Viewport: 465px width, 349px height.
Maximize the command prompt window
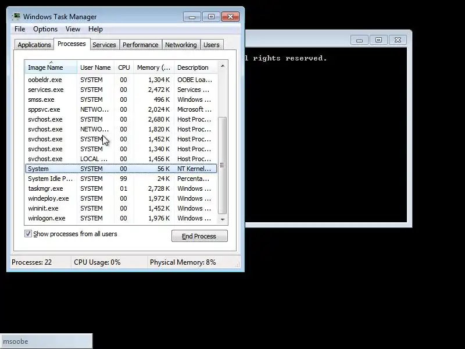[x=379, y=40]
